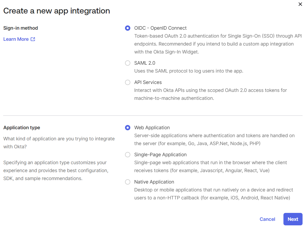Click the SAML 2.0 option label
The width and height of the screenshot is (306, 228).
pyautogui.click(x=145, y=63)
